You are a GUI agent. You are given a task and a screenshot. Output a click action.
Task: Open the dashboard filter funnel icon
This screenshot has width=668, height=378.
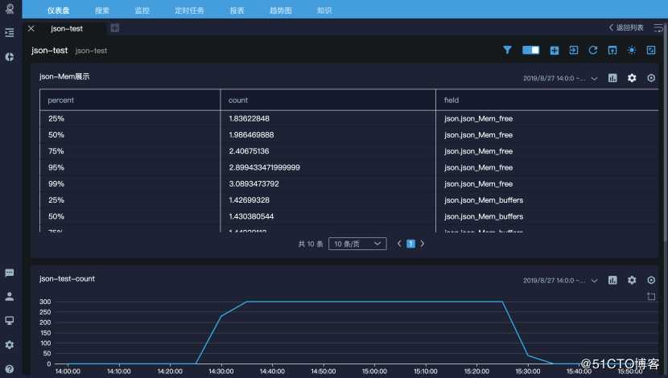pyautogui.click(x=507, y=50)
